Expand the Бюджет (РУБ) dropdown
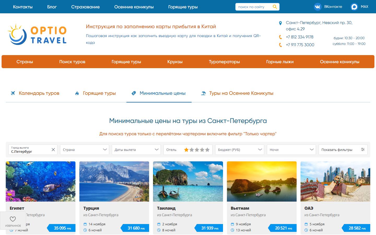This screenshot has height=235, width=376. pos(240,150)
